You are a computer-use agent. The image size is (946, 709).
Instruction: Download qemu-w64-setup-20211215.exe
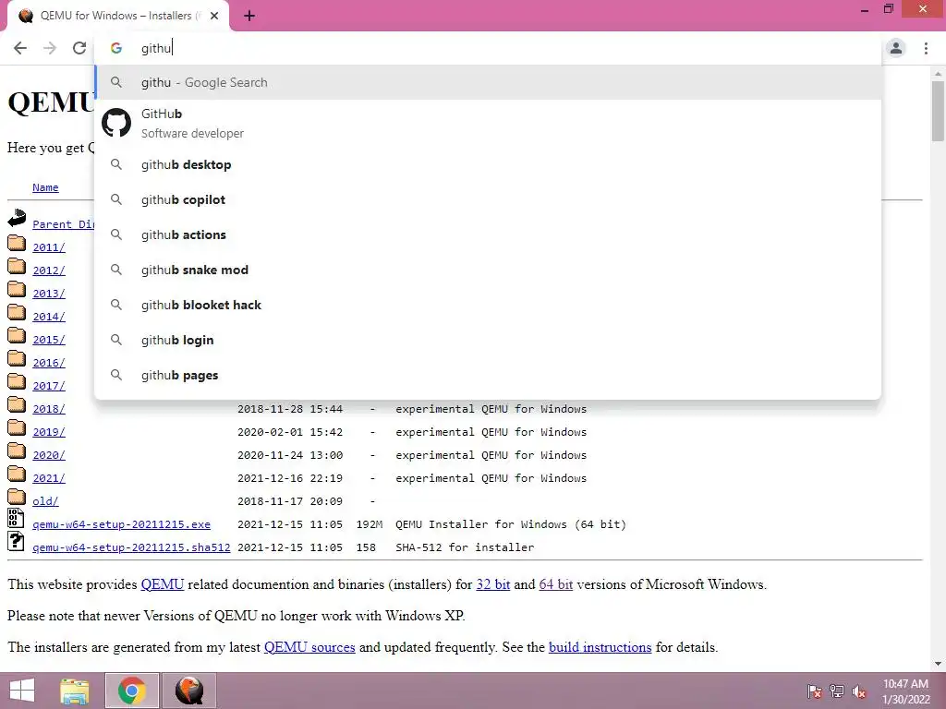point(121,524)
